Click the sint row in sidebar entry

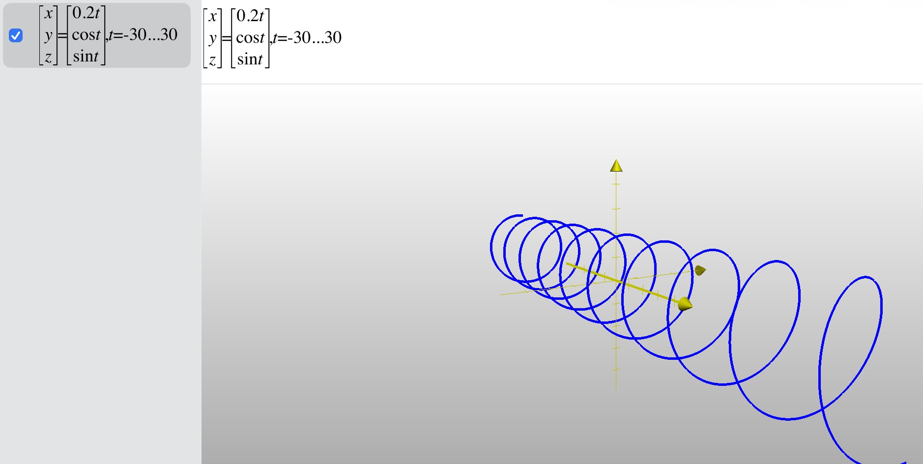coord(86,57)
